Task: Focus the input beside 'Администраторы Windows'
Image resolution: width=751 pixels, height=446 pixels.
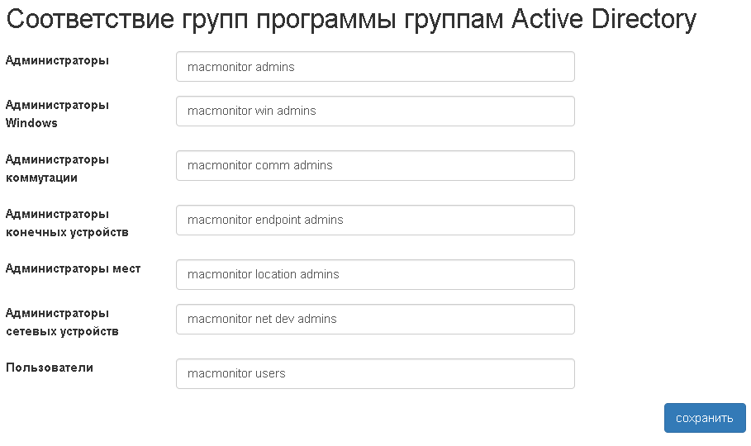Action: tap(375, 111)
